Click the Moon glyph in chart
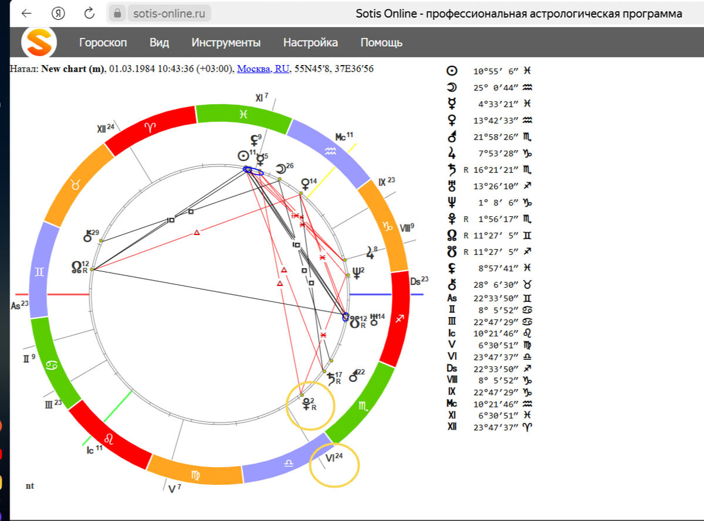Viewport: 704px width, 521px height. (280, 168)
